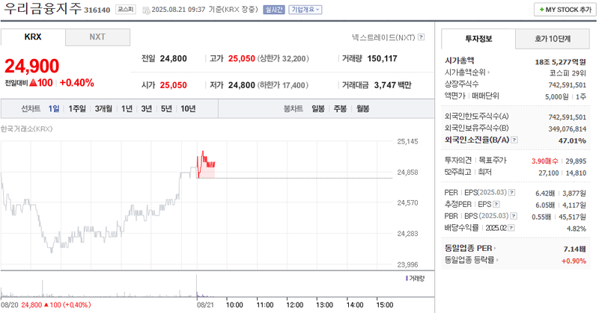The image size is (599, 313).
Task: Click the 외국인보유주식수 value 349,076,814
Action: tap(568, 128)
